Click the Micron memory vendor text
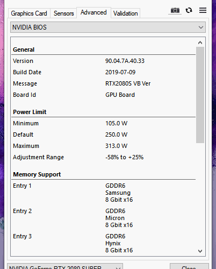Image resolution: width=216 pixels, height=269 pixels. coord(115,218)
